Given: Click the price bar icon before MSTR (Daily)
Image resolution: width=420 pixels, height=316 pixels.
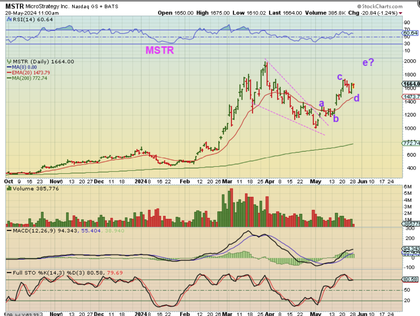Looking at the screenshot, I should 9,62.
